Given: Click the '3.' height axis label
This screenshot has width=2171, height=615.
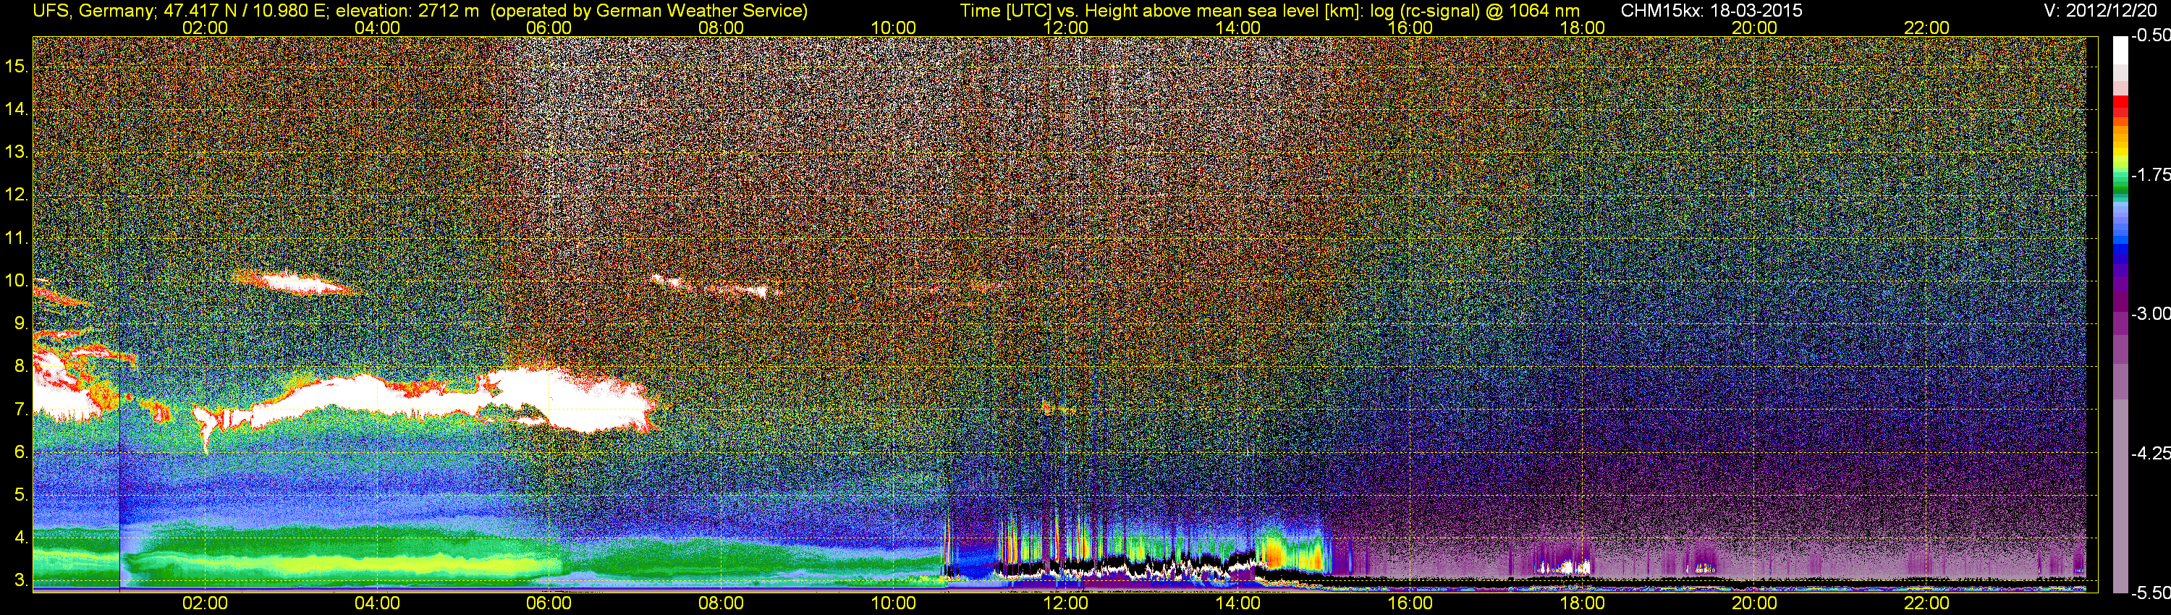Looking at the screenshot, I should click(21, 580).
